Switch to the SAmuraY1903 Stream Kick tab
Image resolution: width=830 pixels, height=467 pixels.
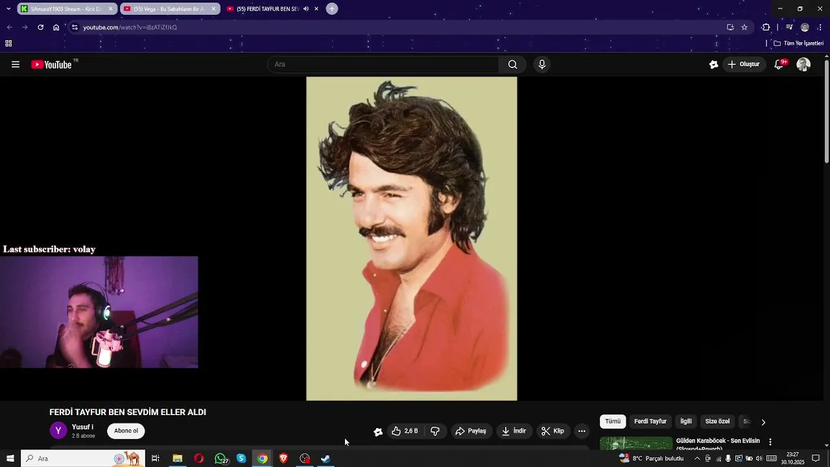(67, 9)
